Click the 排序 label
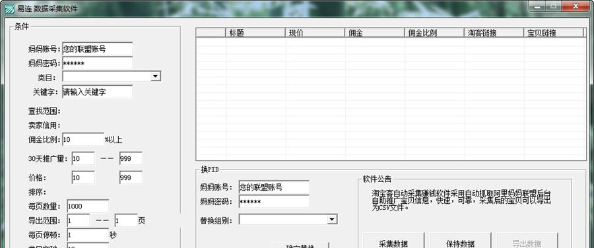594x248 pixels. pyautogui.click(x=37, y=192)
